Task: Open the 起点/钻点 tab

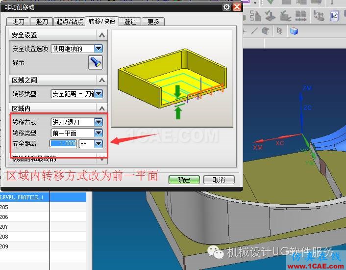Action: tap(70, 22)
